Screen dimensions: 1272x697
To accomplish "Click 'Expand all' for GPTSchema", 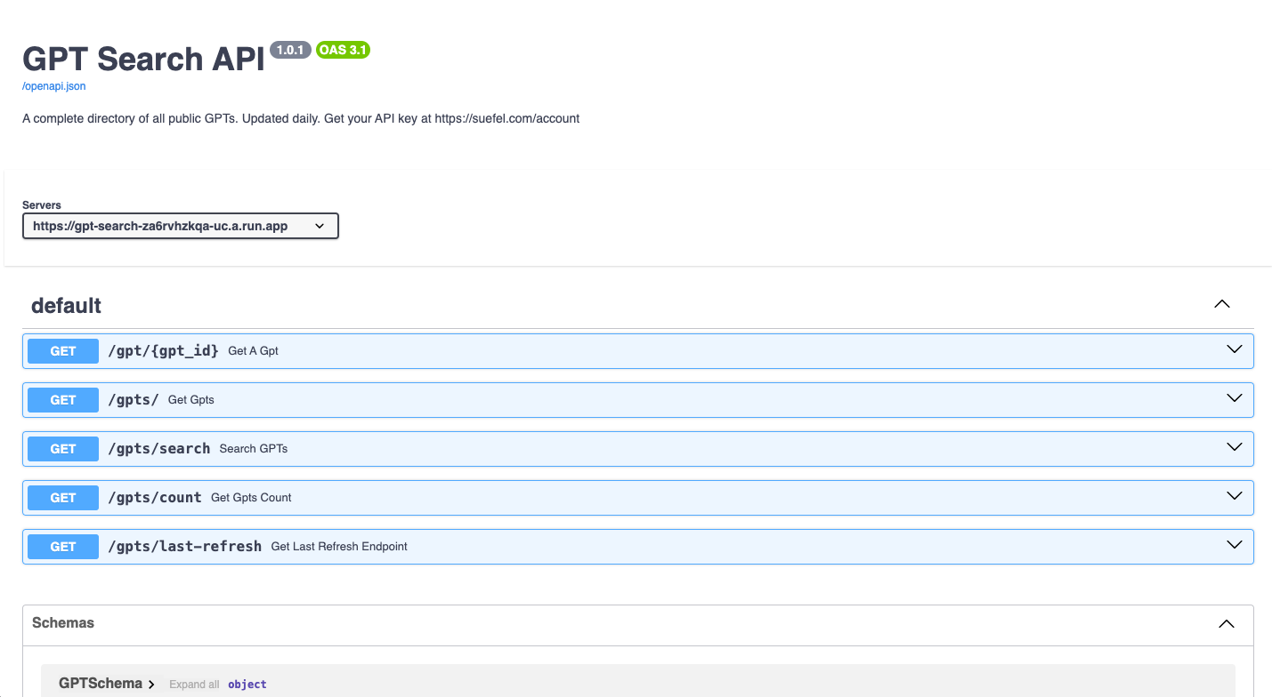I will [194, 685].
